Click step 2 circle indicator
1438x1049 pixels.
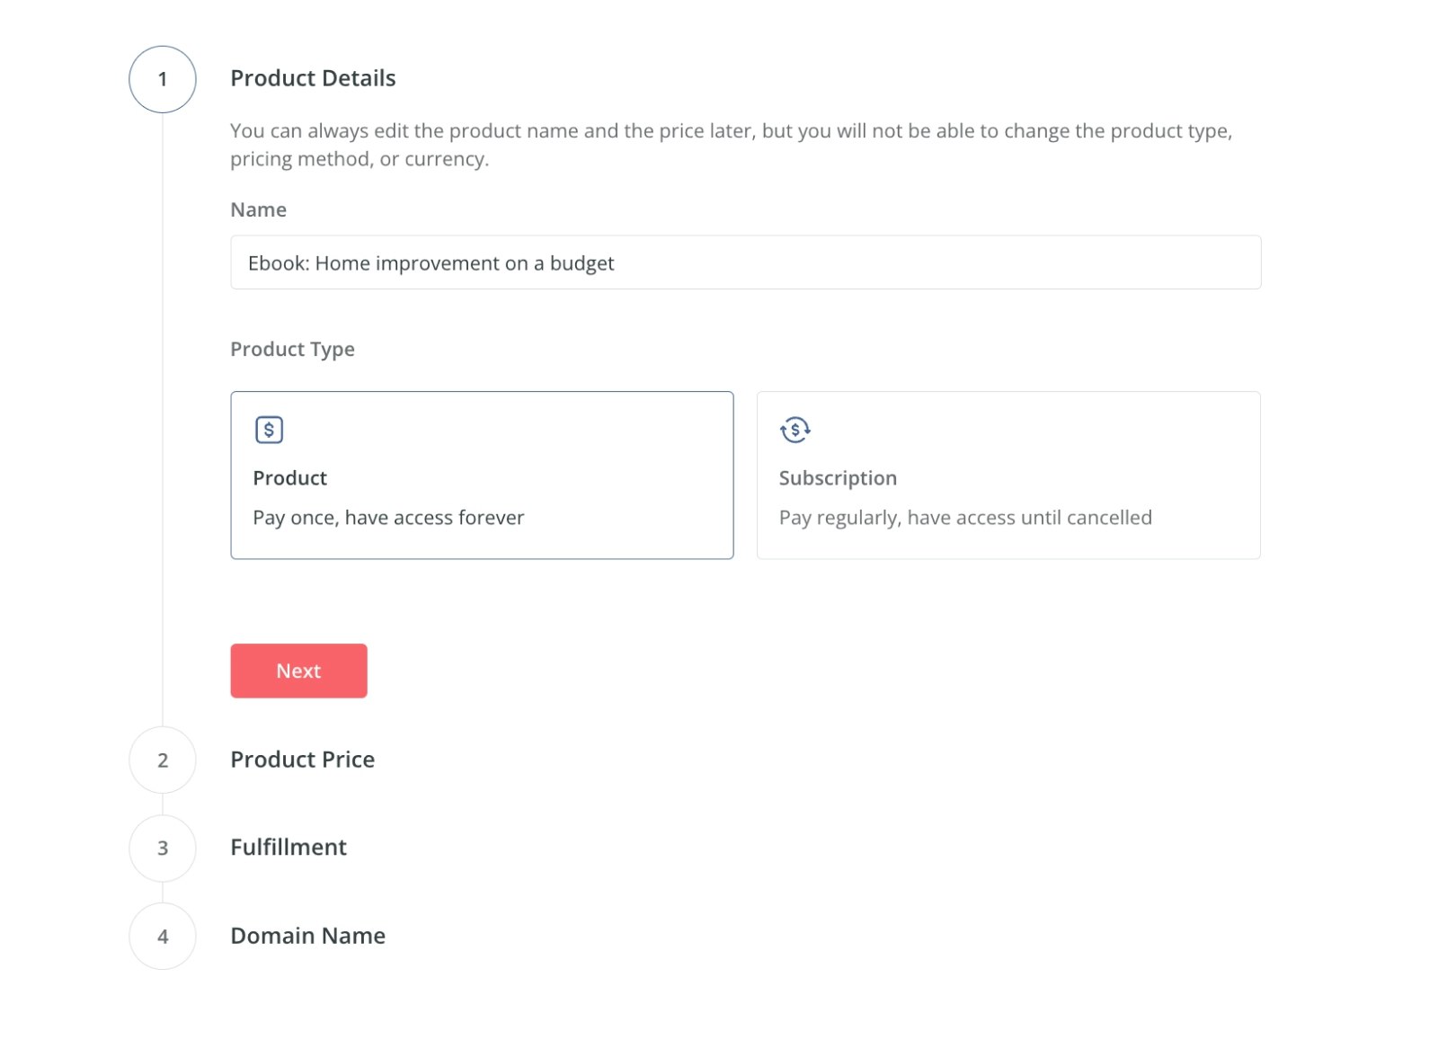163,760
